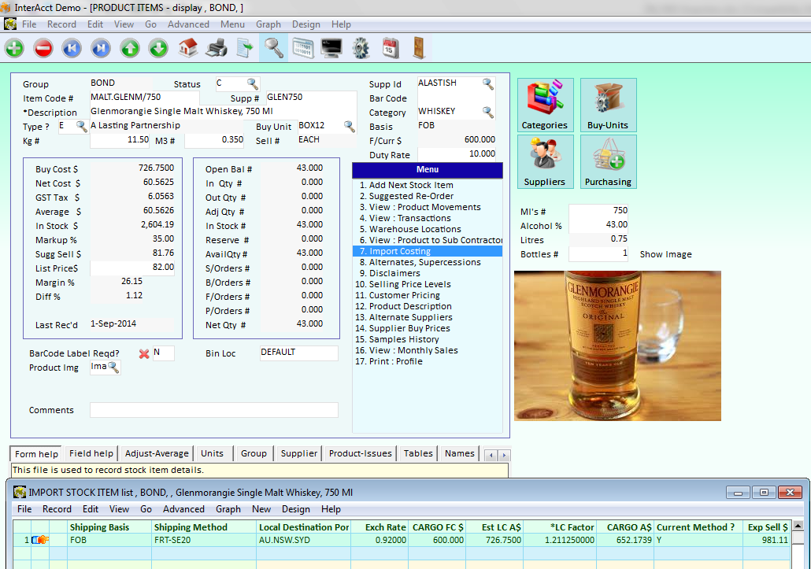Select menu option Supplier Buy Prices

coord(428,328)
